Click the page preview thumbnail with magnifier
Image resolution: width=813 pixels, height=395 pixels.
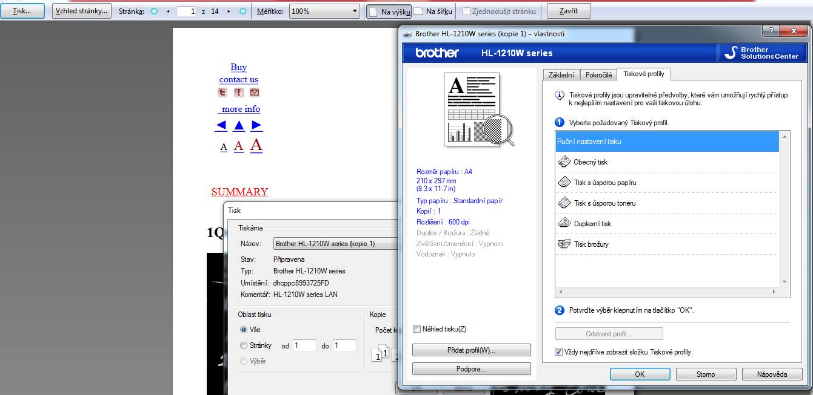(x=478, y=109)
